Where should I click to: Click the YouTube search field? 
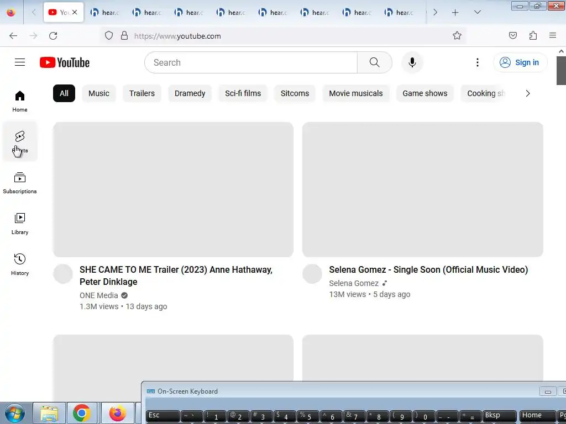point(251,62)
